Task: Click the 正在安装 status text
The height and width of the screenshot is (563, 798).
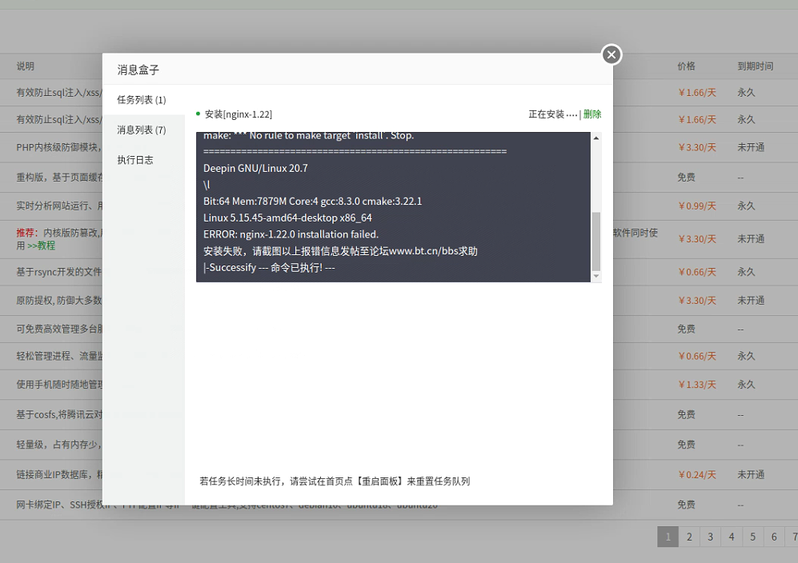Action: pos(553,114)
